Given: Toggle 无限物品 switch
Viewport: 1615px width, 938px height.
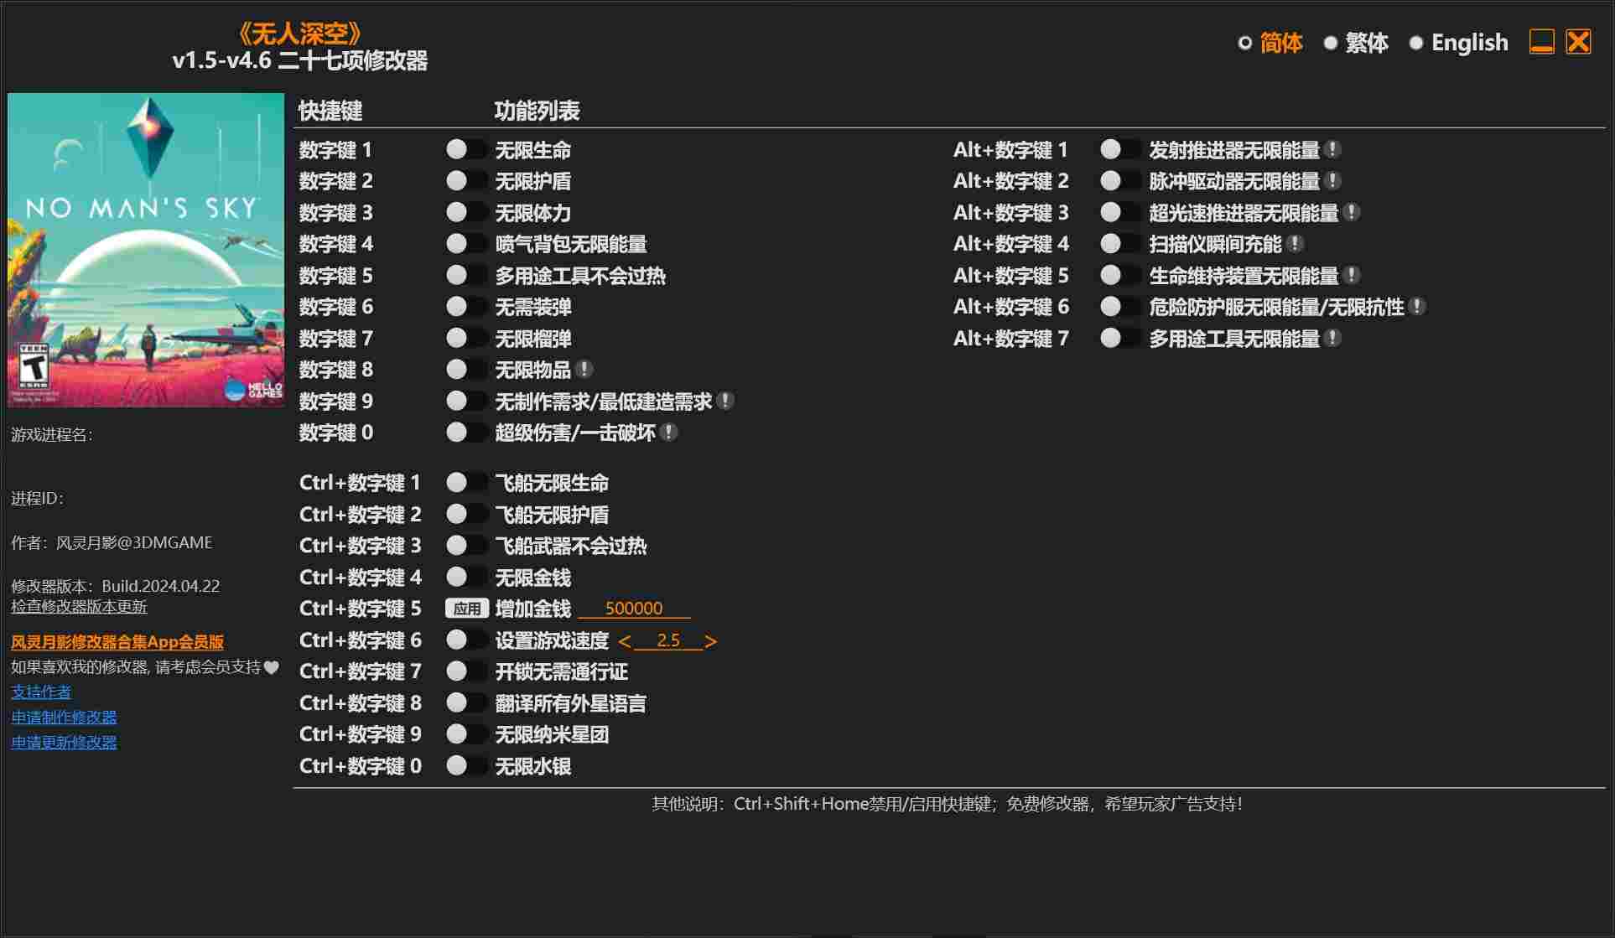Looking at the screenshot, I should pyautogui.click(x=466, y=370).
